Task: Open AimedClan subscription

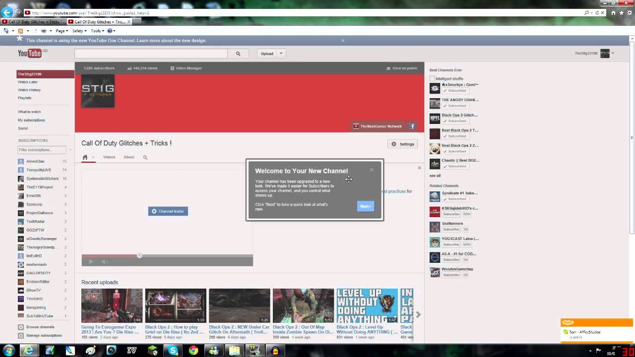Action: point(35,161)
